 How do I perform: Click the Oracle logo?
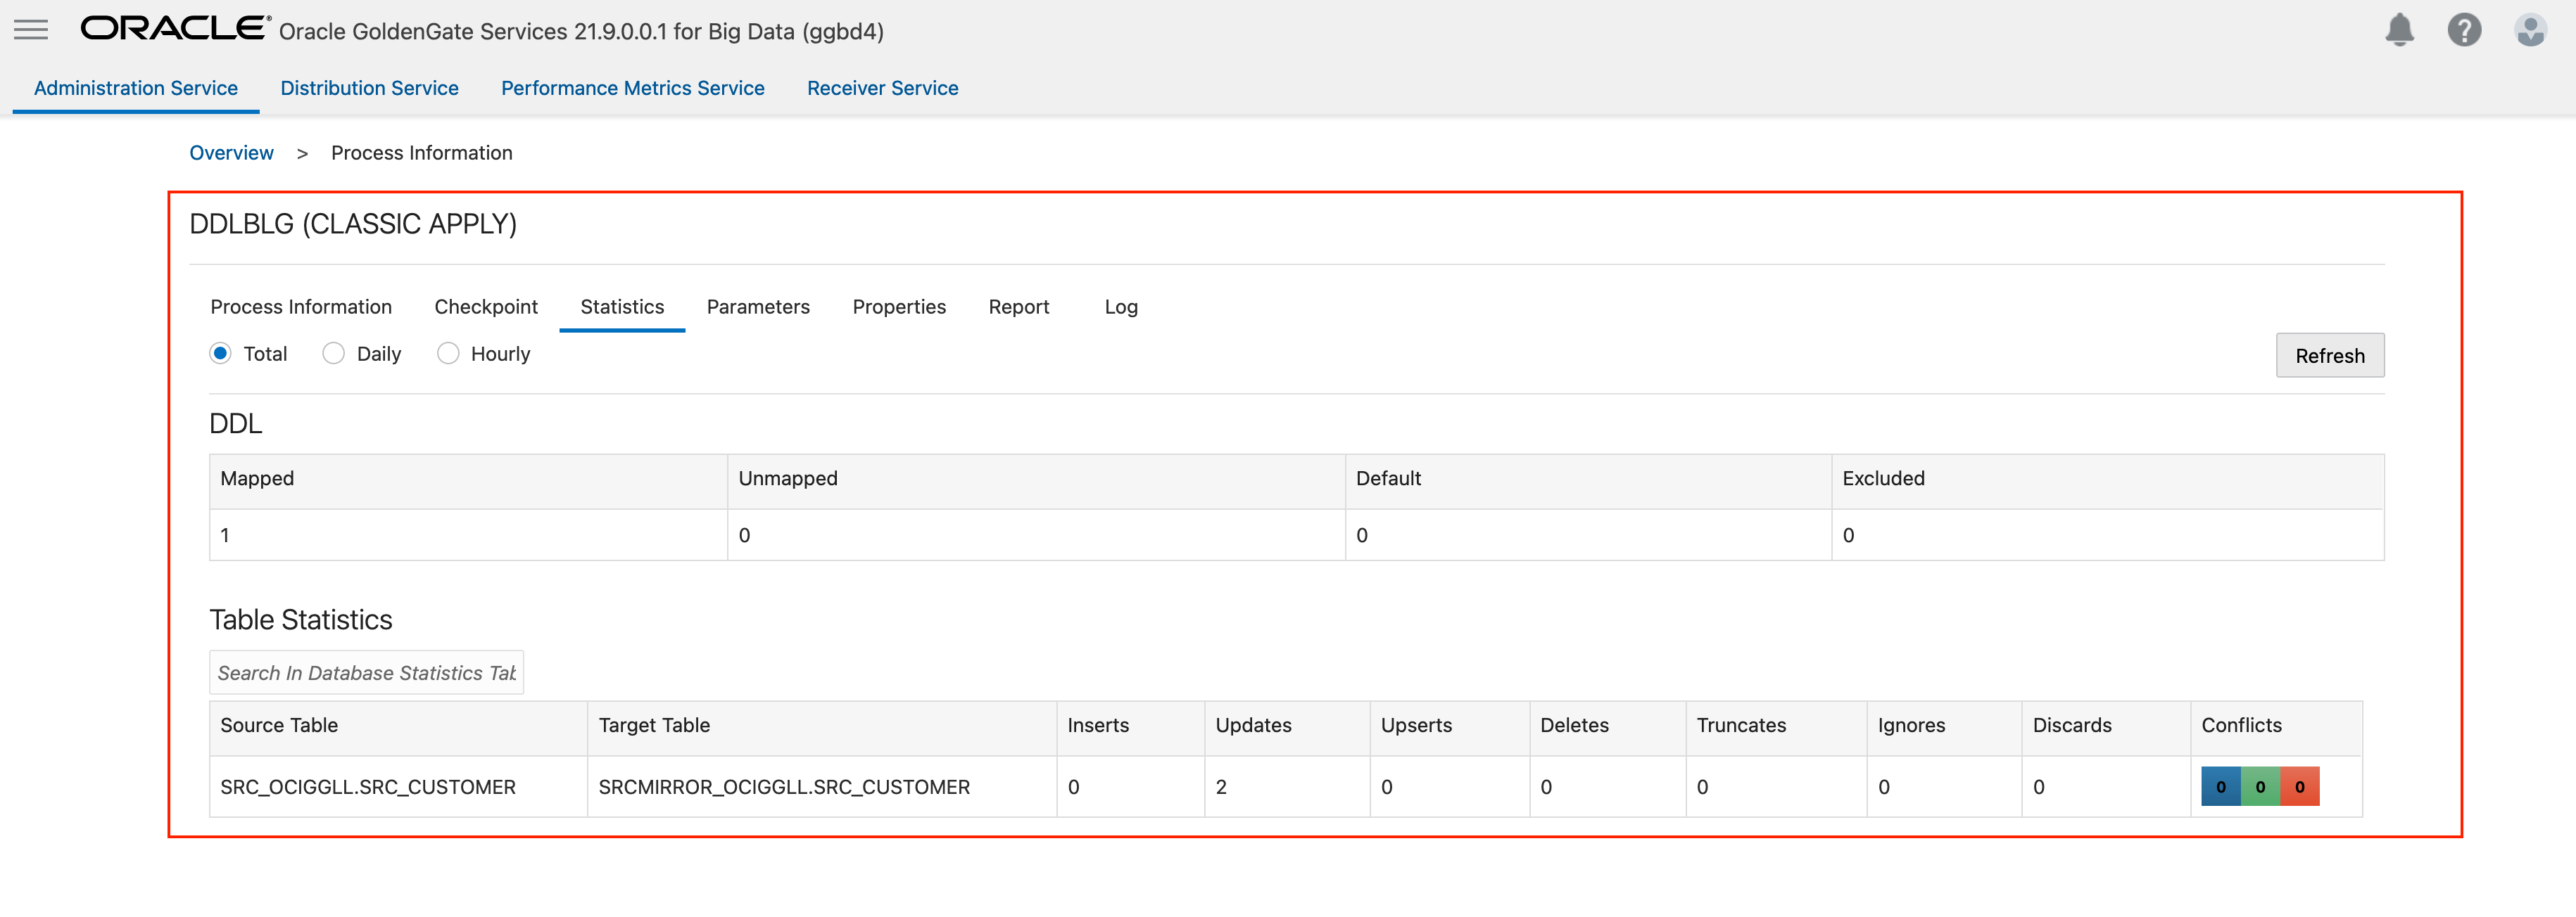(175, 28)
